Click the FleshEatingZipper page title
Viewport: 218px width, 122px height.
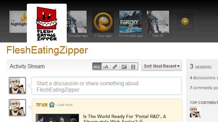click(47, 50)
